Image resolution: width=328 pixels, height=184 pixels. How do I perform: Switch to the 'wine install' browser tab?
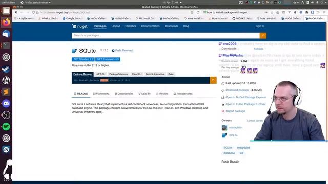point(194,18)
